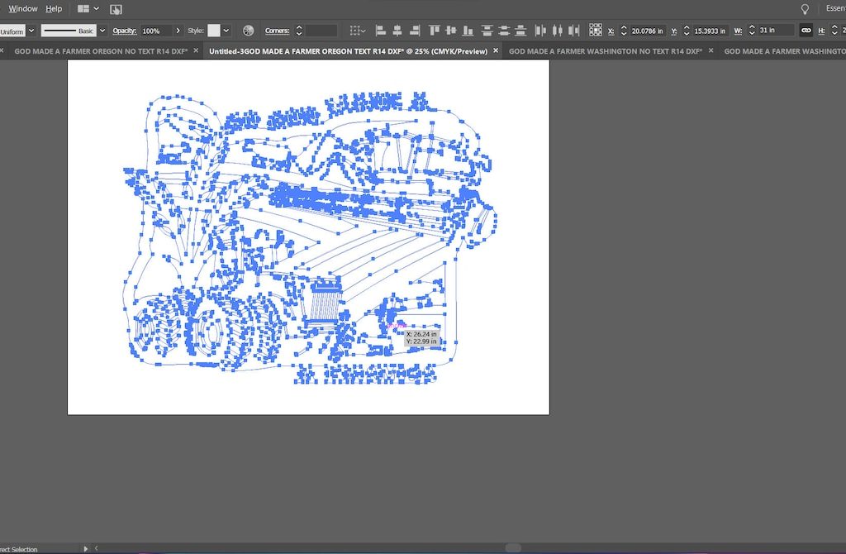Select the Reference Point grid locator
This screenshot has width=846, height=554.
click(x=595, y=31)
